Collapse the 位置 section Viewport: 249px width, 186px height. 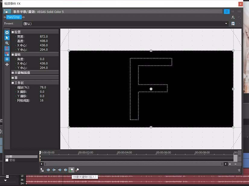point(13,32)
